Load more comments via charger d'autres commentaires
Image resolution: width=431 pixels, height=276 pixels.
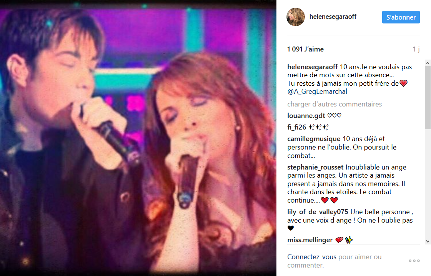(x=334, y=104)
